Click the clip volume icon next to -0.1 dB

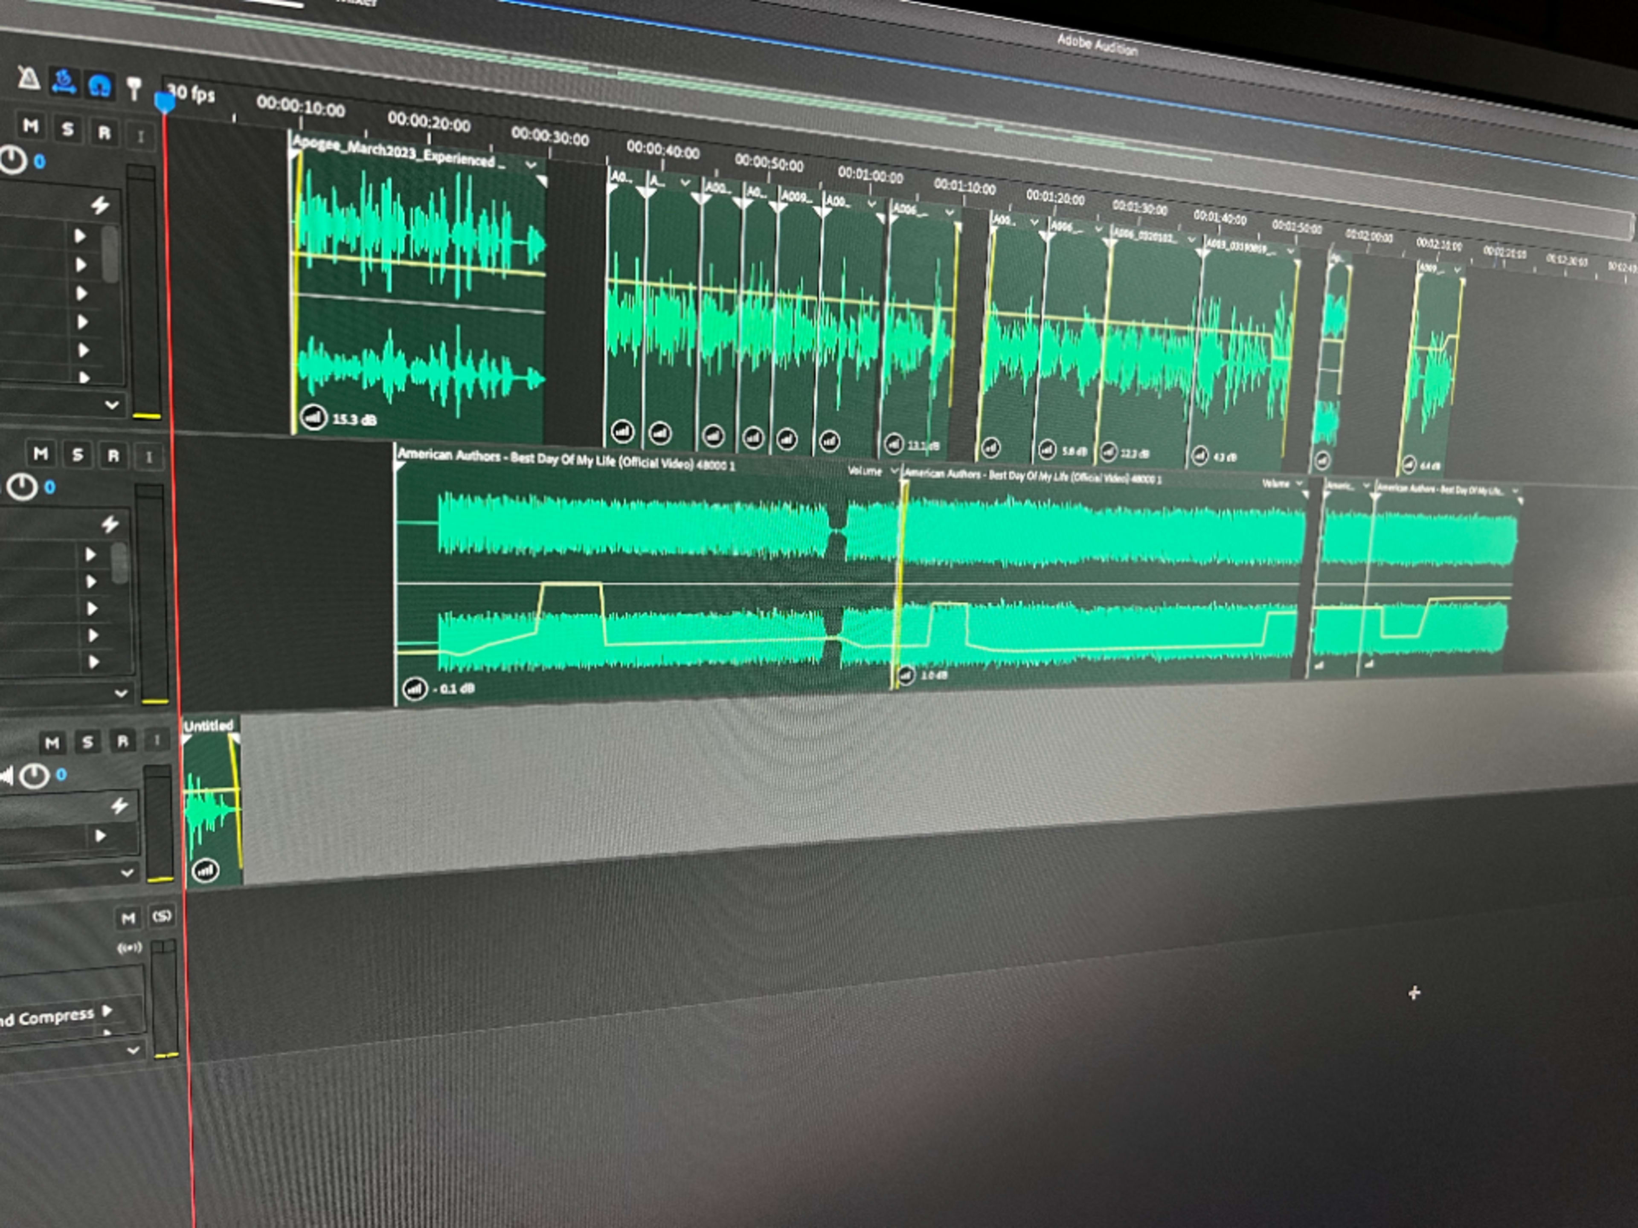pyautogui.click(x=414, y=689)
